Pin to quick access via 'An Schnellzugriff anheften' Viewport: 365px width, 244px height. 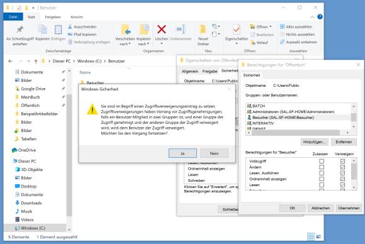click(20, 35)
